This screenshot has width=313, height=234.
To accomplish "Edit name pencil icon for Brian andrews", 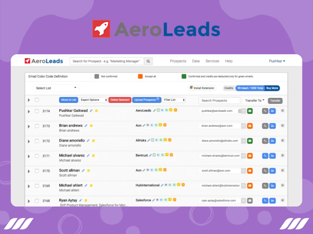I will pos(86,126).
